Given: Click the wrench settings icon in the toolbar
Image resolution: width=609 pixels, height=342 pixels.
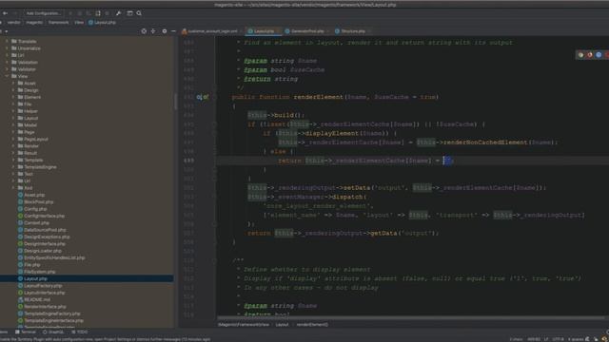Looking at the screenshot, I should [118, 13].
